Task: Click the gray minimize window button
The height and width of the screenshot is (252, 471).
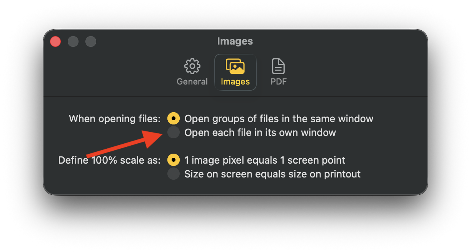Action: pyautogui.click(x=73, y=41)
